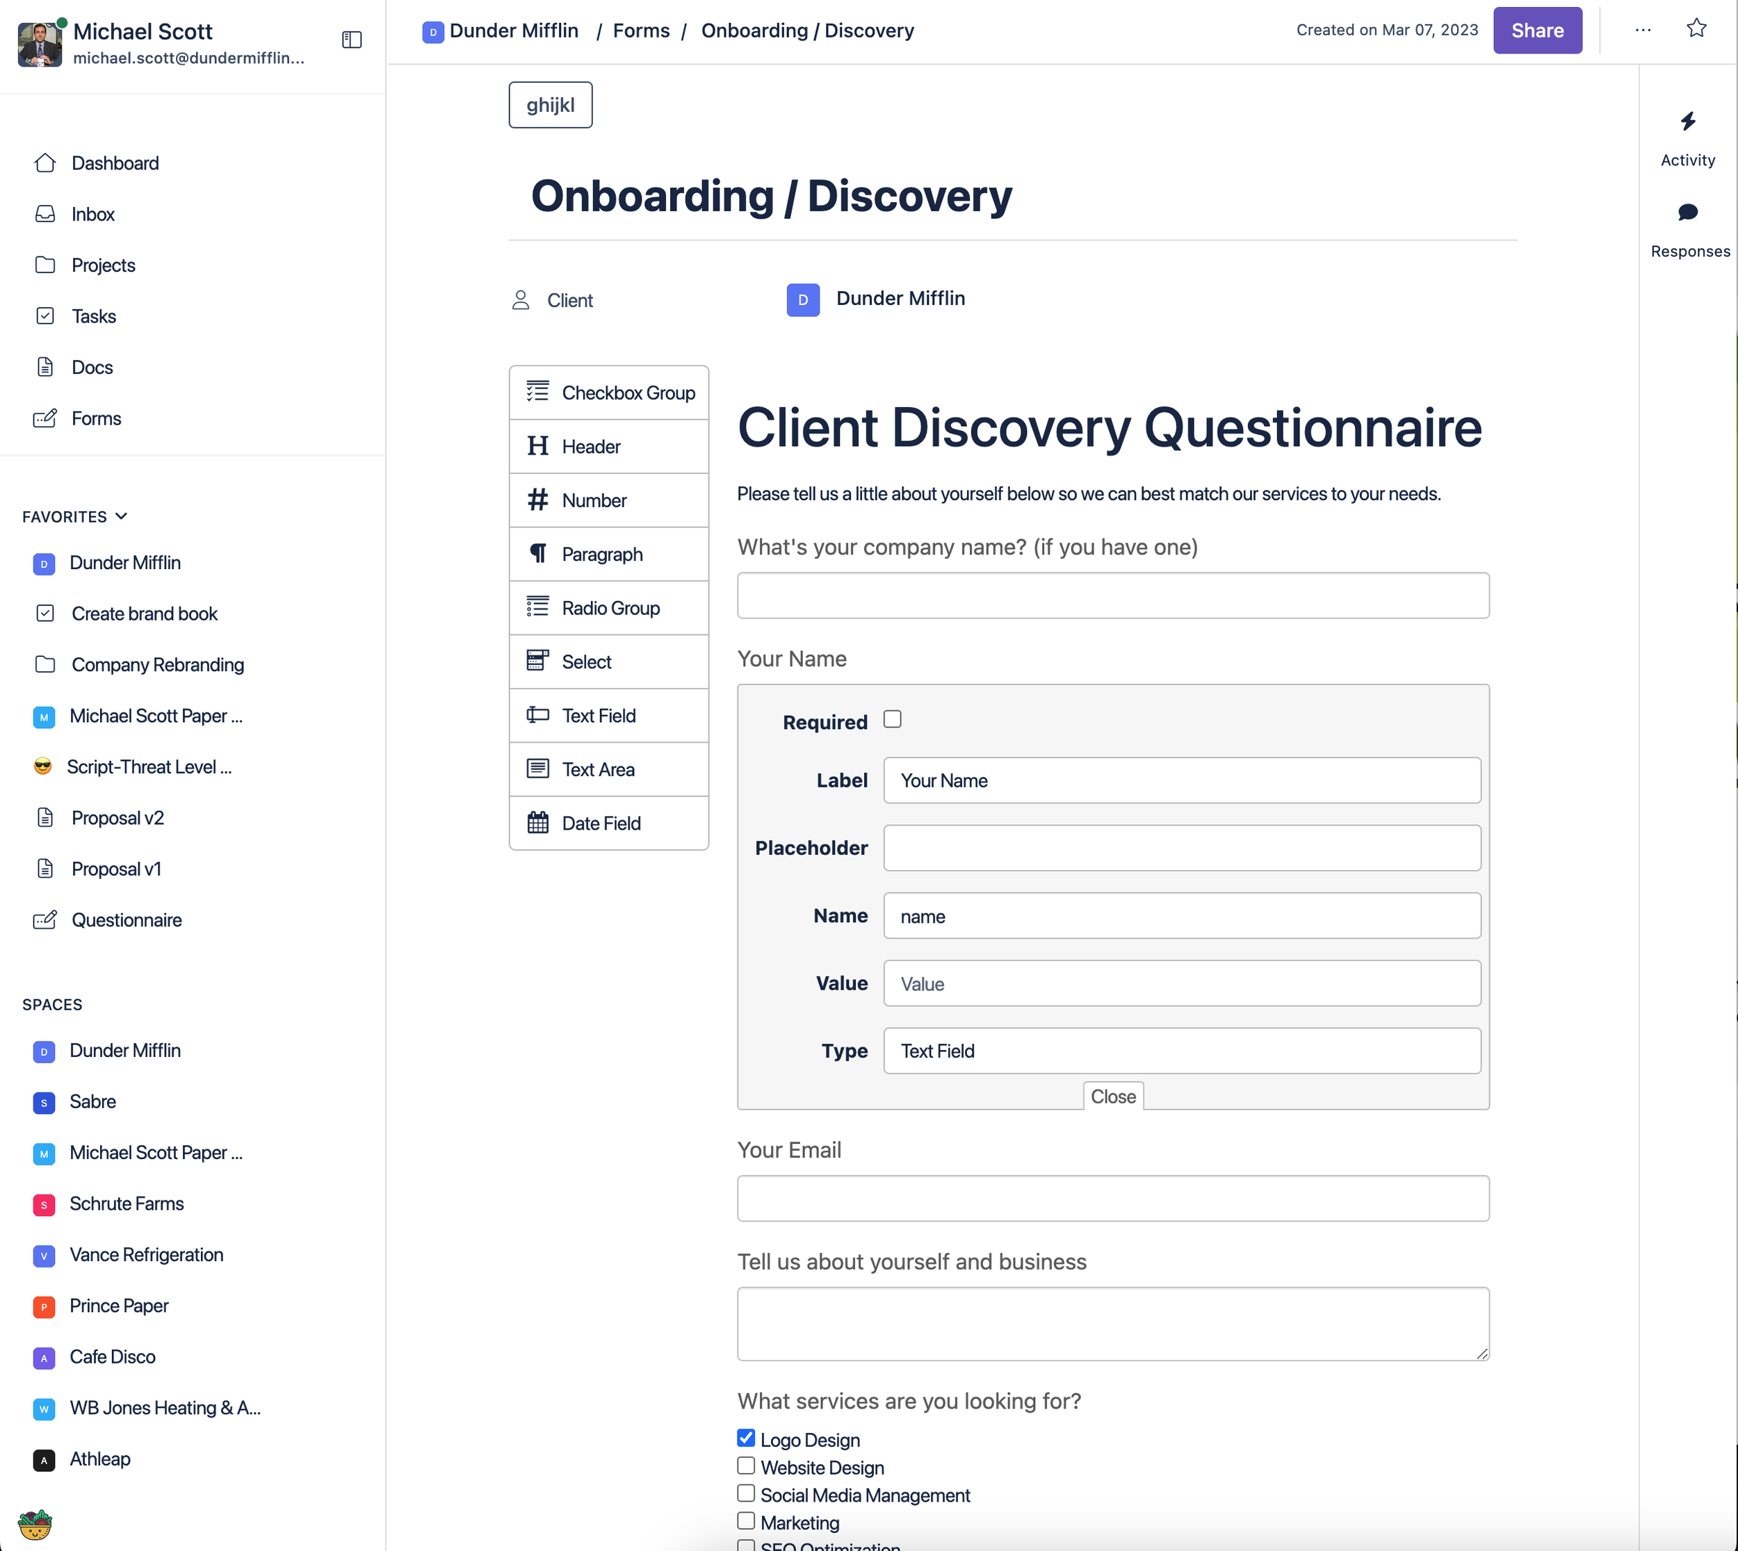Open the Type field selector
This screenshot has width=1738, height=1551.
point(1181,1051)
